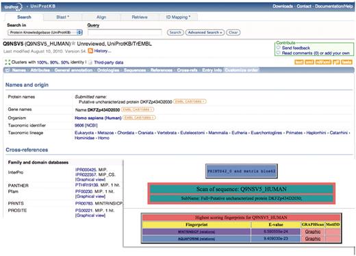The width and height of the screenshot is (356, 256).
Task: Jump to Ontologies section
Action: click(x=108, y=70)
